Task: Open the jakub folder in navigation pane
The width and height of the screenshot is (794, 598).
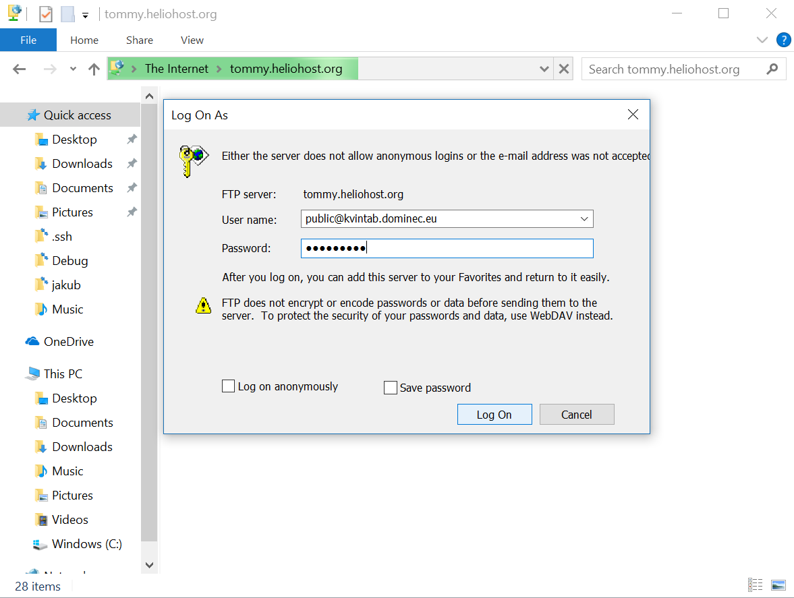Action: click(x=66, y=285)
